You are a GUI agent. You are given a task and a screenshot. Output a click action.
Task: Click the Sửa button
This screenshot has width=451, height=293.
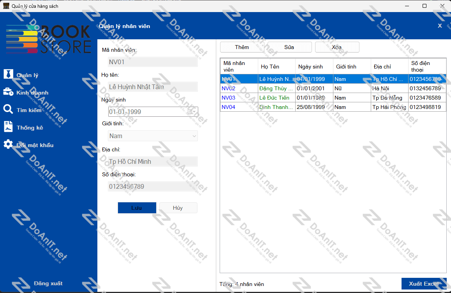click(289, 47)
